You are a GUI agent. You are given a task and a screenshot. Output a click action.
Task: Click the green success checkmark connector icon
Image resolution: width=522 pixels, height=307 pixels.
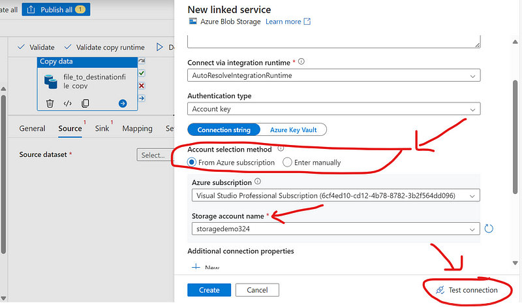(x=142, y=73)
